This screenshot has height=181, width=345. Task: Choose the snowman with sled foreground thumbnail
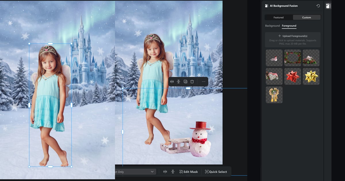(x=274, y=58)
